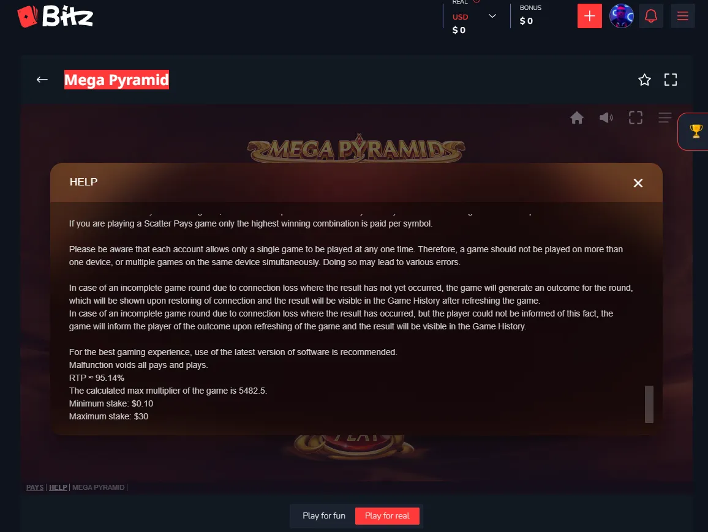Viewport: 708px width, 532px height.
Task: Expand the USD currency dropdown chevron
Action: coord(492,17)
